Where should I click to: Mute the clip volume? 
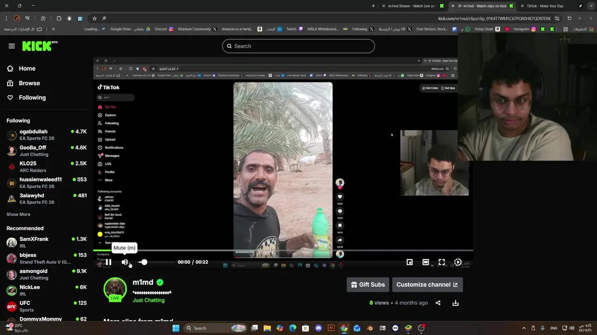pyautogui.click(x=125, y=262)
